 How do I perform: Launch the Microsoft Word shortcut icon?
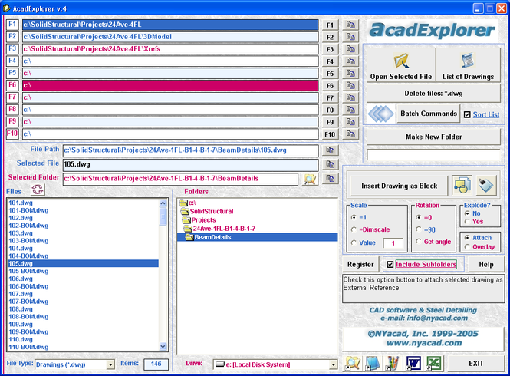413,363
